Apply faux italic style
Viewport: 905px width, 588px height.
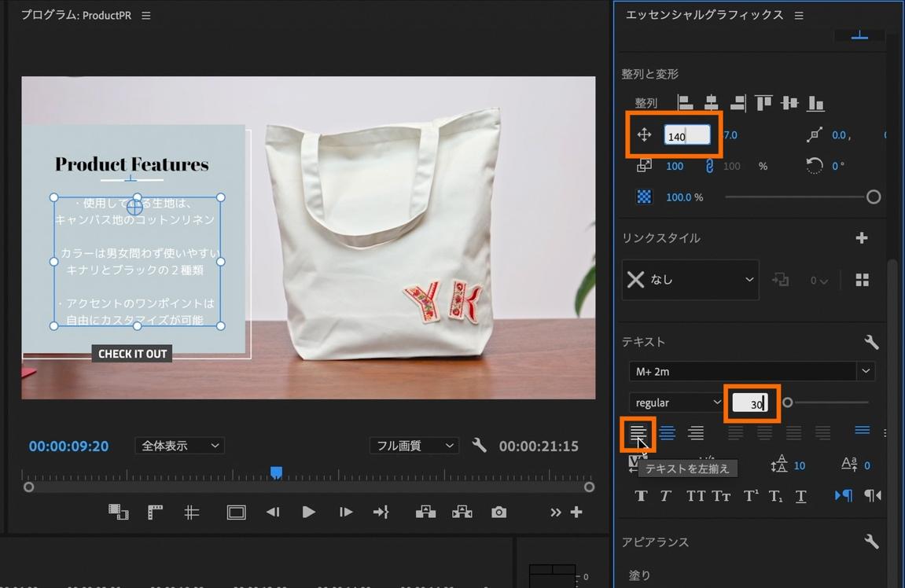pyautogui.click(x=665, y=496)
